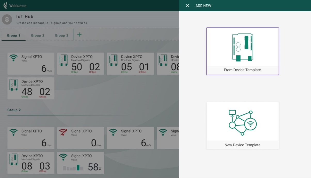311x178 pixels.
Task: Switch to the Group 2 tab
Action: (x=38, y=35)
